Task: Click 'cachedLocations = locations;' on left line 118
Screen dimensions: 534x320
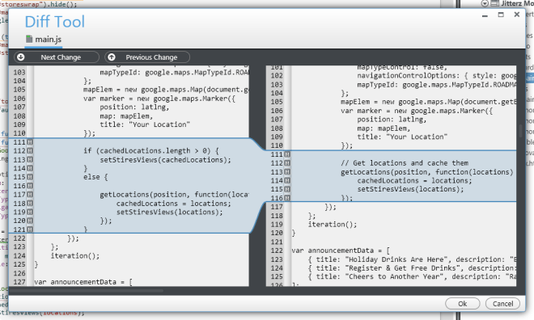Action: tap(173, 204)
